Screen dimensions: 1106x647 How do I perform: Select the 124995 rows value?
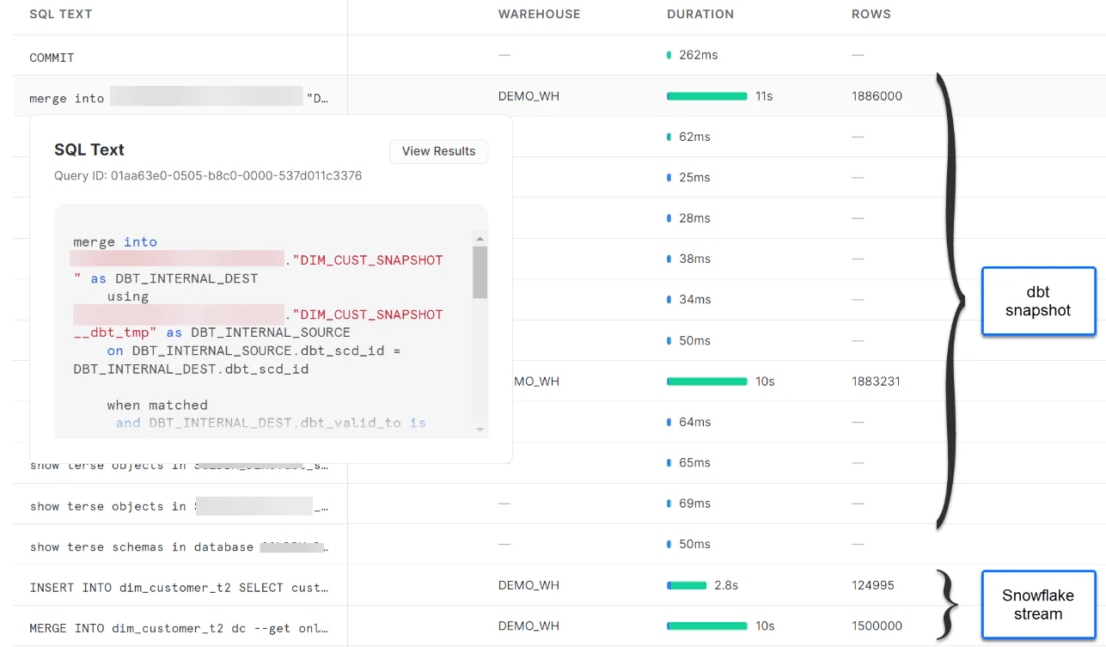[873, 585]
